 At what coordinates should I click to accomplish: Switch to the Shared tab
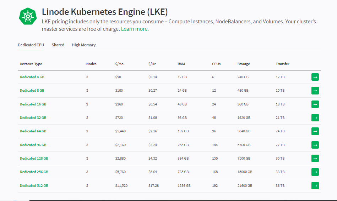[x=58, y=45]
